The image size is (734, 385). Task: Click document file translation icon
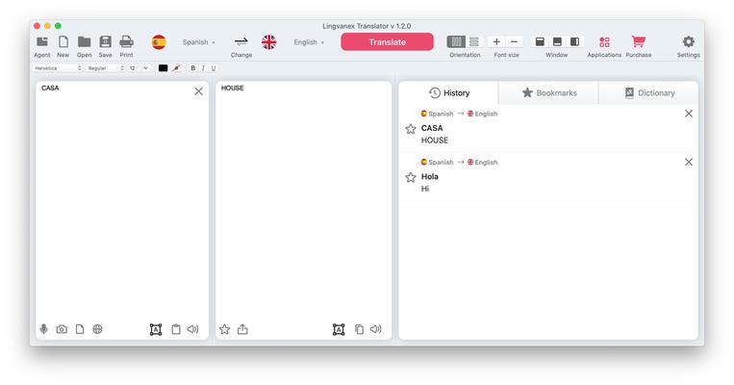pyautogui.click(x=80, y=329)
